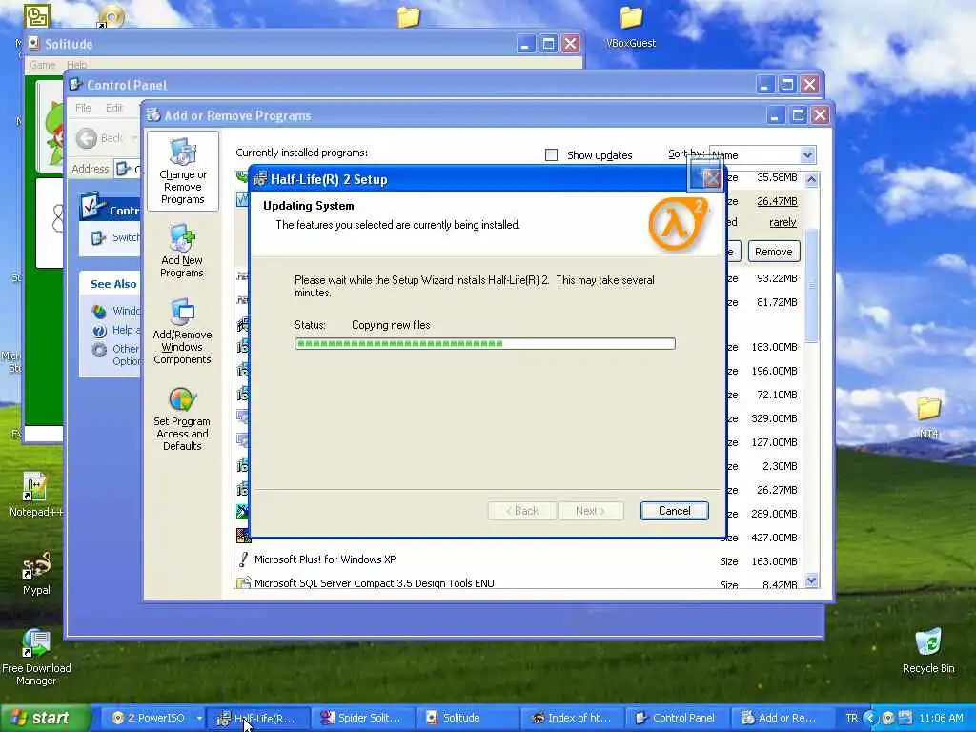This screenshot has height=732, width=976.
Task: Open Notepad++ desktop shortcut
Action: click(x=35, y=495)
